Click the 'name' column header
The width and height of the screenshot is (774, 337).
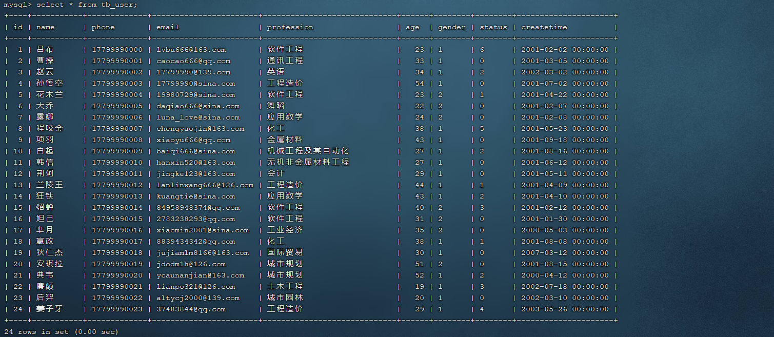point(45,27)
